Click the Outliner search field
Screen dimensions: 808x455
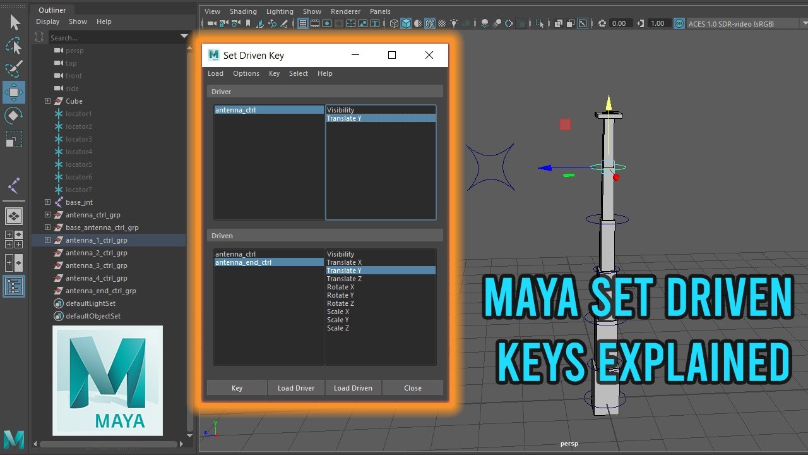(114, 38)
